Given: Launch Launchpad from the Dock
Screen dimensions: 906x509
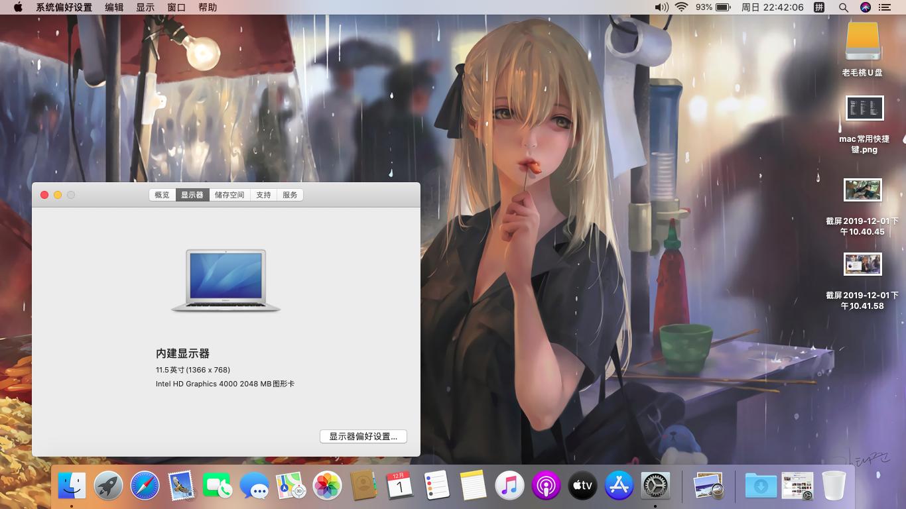Looking at the screenshot, I should [x=108, y=486].
